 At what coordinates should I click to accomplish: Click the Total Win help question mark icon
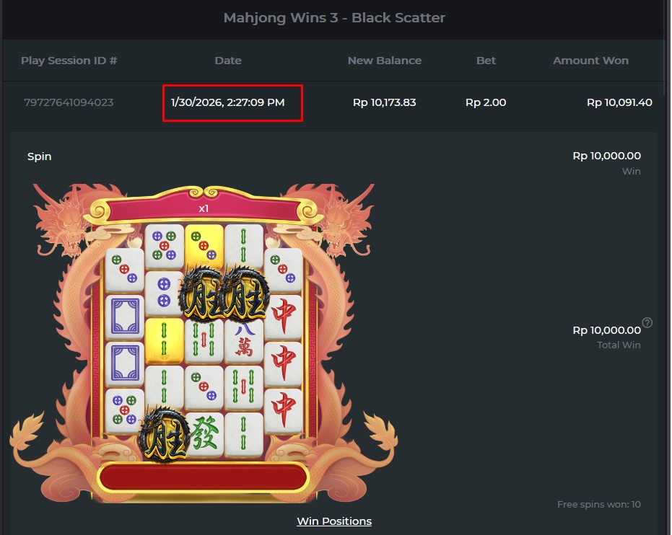[x=647, y=323]
